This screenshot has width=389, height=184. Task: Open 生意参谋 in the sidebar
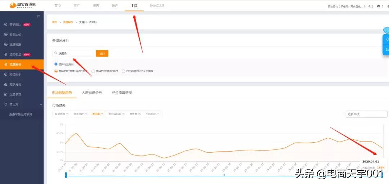15,94
